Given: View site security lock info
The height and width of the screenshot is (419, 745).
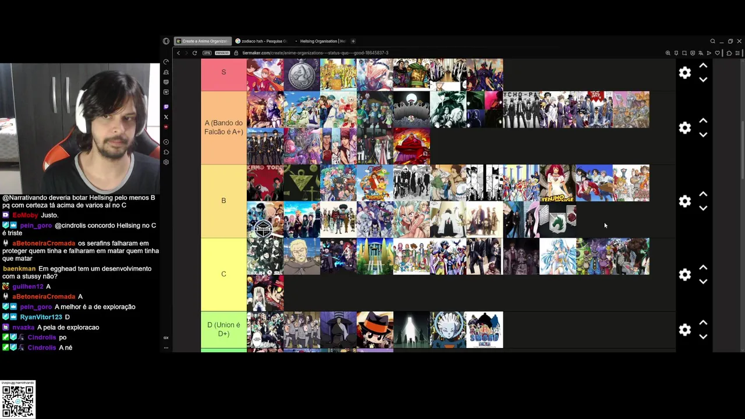Looking at the screenshot, I should 236,53.
